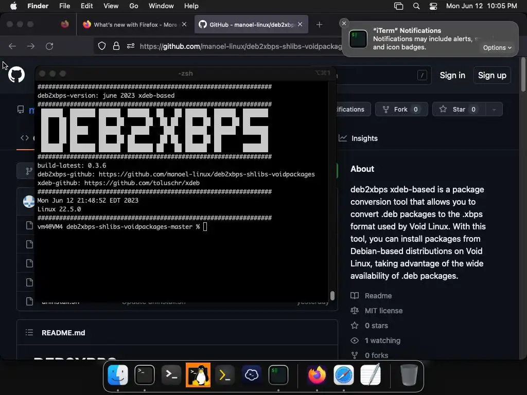
Task: Star the repository
Action: tap(459, 109)
